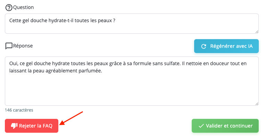Place cursor on "Oui" starting the answer
Viewport: 265px width, 140px height.
[x=13, y=64]
